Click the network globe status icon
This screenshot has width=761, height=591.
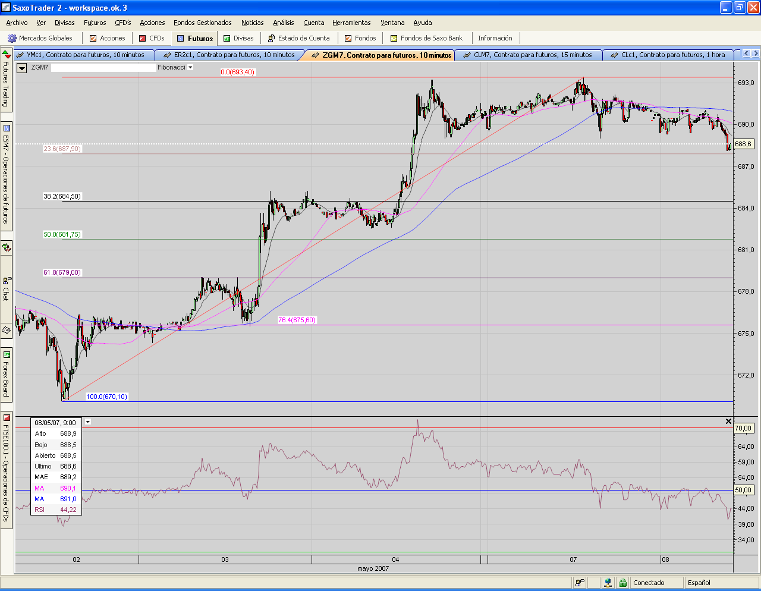(x=608, y=583)
